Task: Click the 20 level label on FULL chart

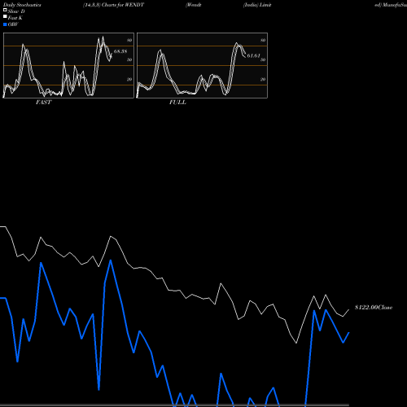Action: 263,79
